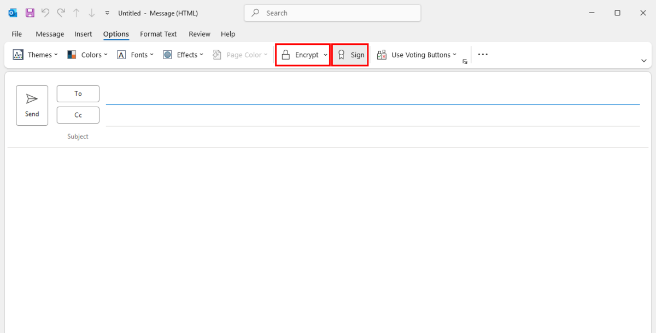Click the Send paper plane button
Viewport: 656px width, 333px height.
pos(32,105)
